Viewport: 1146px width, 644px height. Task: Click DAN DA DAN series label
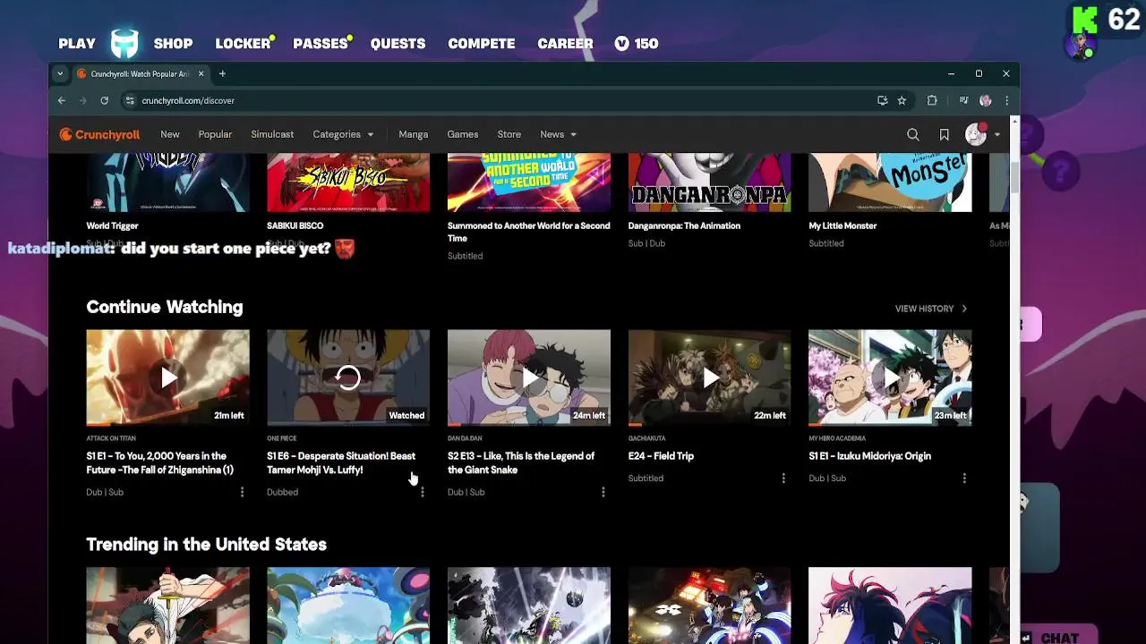coord(465,438)
